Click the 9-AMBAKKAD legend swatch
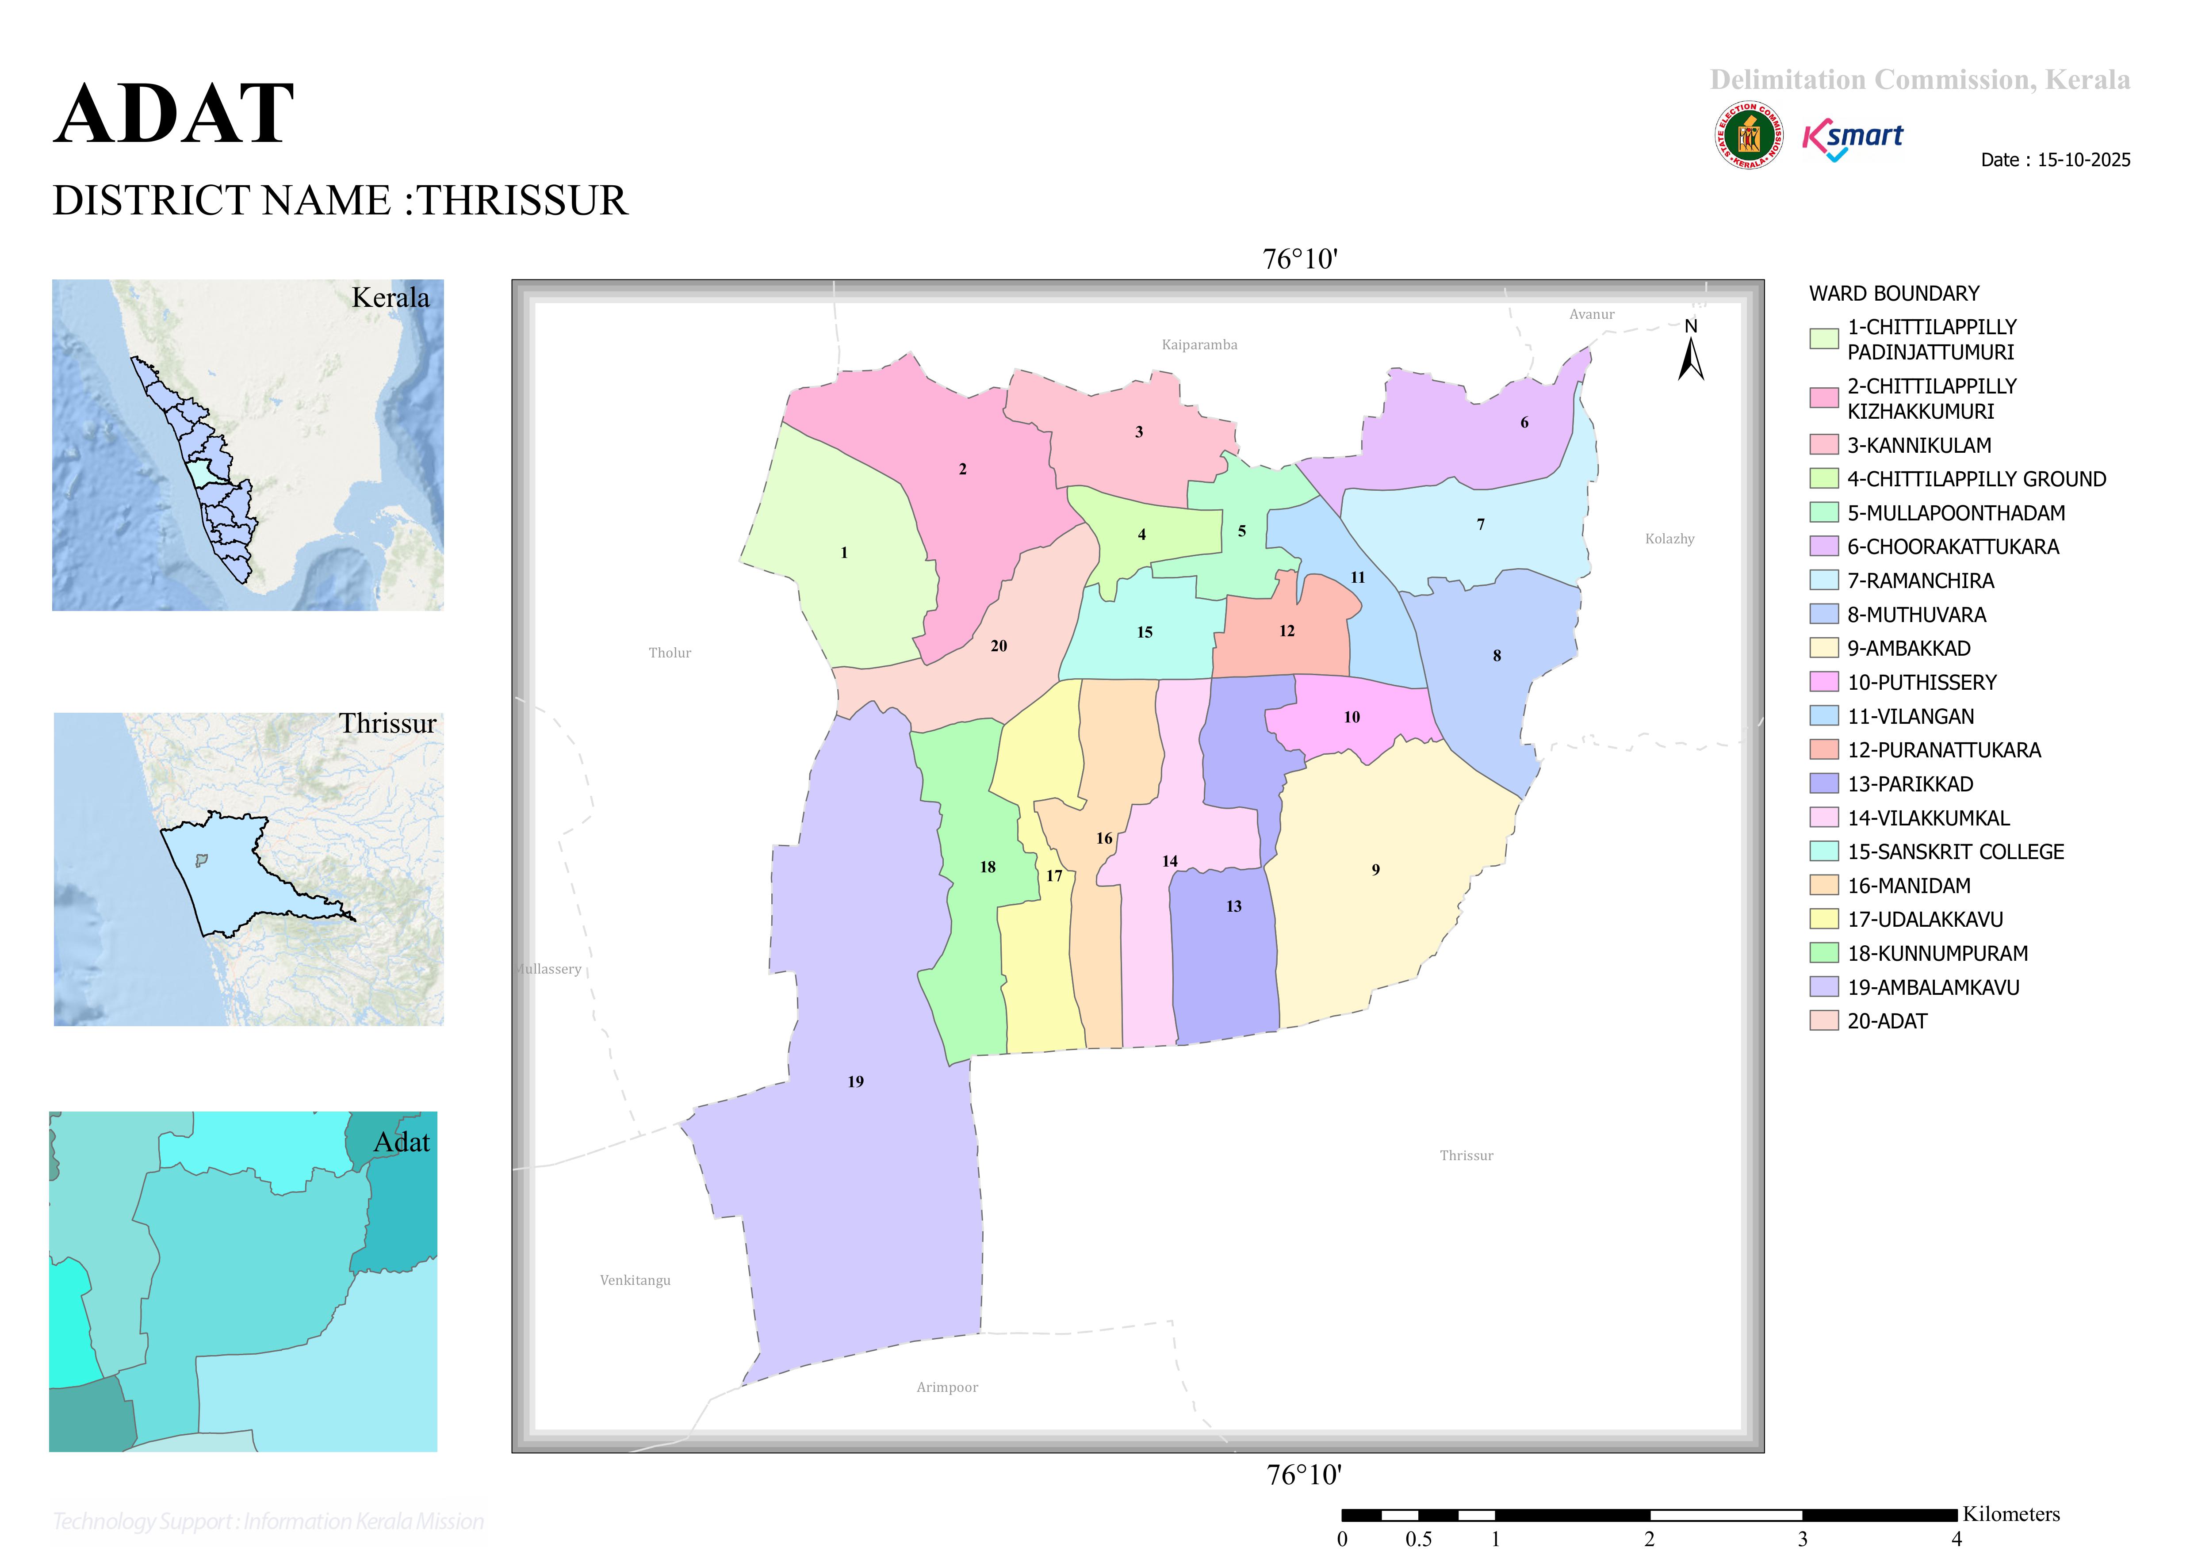 [1824, 648]
